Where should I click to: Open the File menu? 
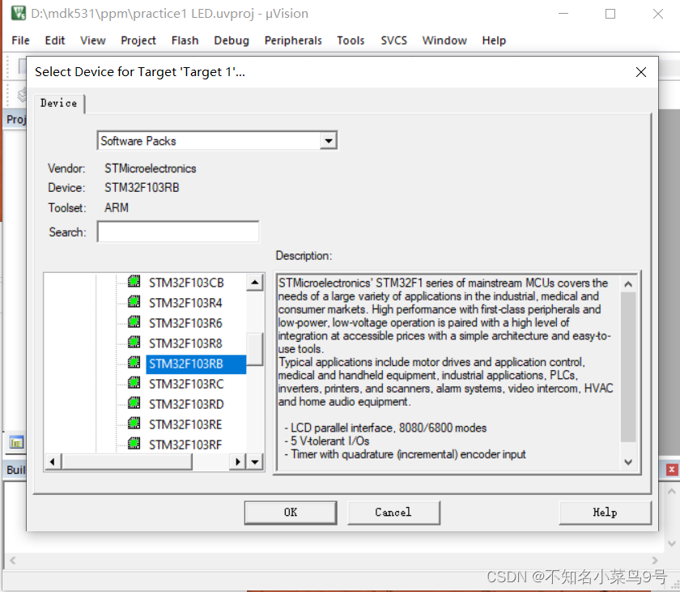point(20,40)
